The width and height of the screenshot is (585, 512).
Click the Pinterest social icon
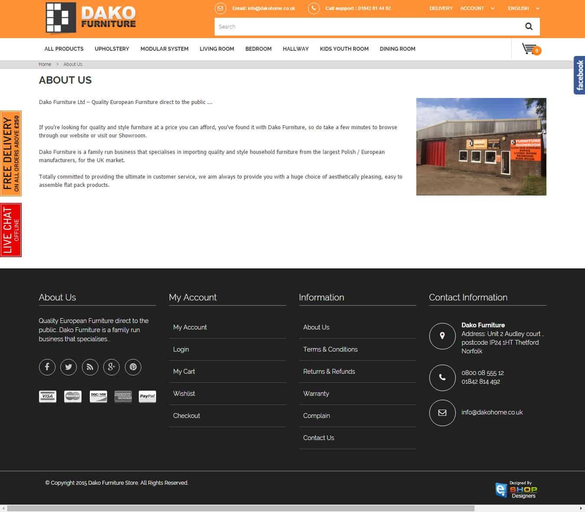tap(133, 367)
